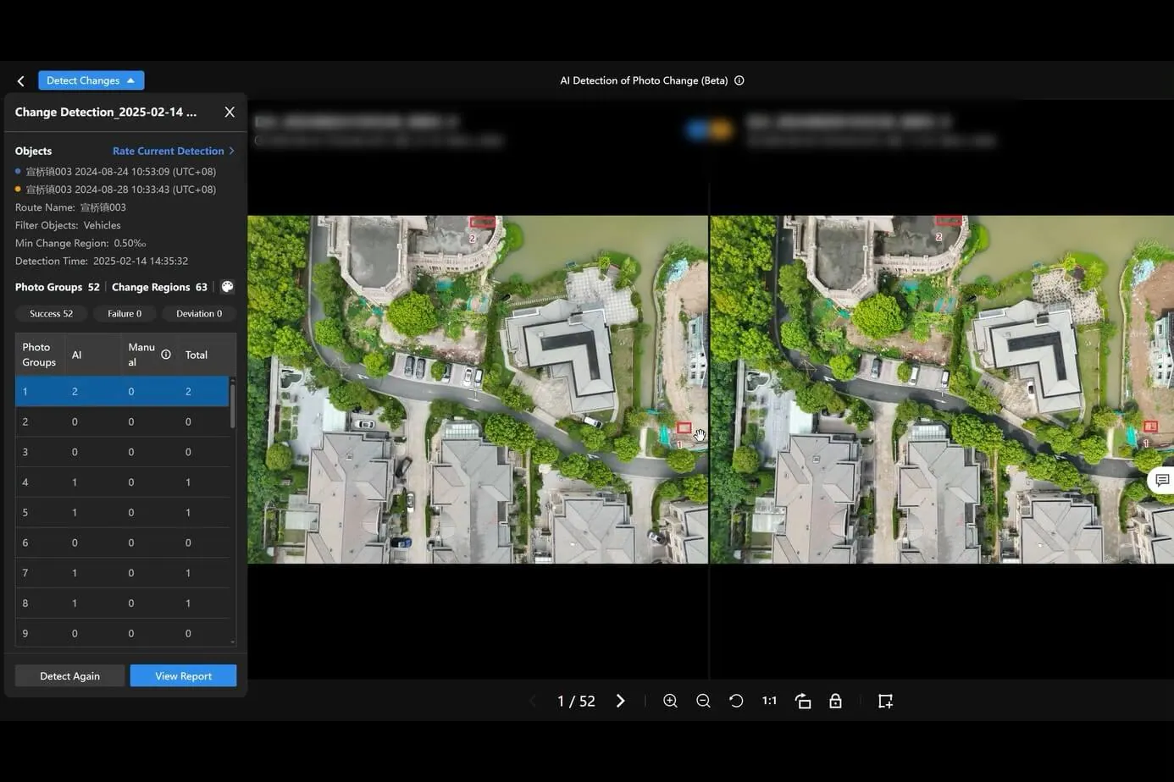Image resolution: width=1174 pixels, height=782 pixels.
Task: Toggle the lock icon in the toolbar
Action: (x=835, y=701)
